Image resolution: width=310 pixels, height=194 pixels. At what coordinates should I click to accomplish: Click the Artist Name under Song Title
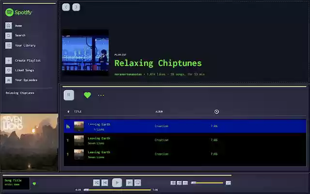tap(12, 184)
